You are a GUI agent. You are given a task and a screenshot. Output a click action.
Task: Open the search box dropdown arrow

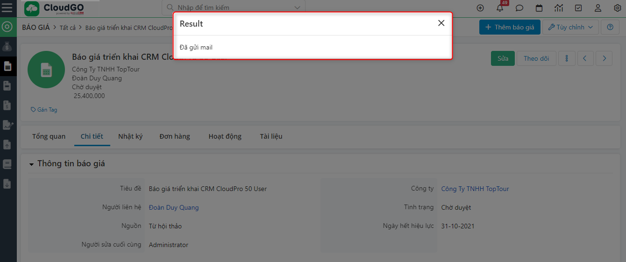[297, 7]
